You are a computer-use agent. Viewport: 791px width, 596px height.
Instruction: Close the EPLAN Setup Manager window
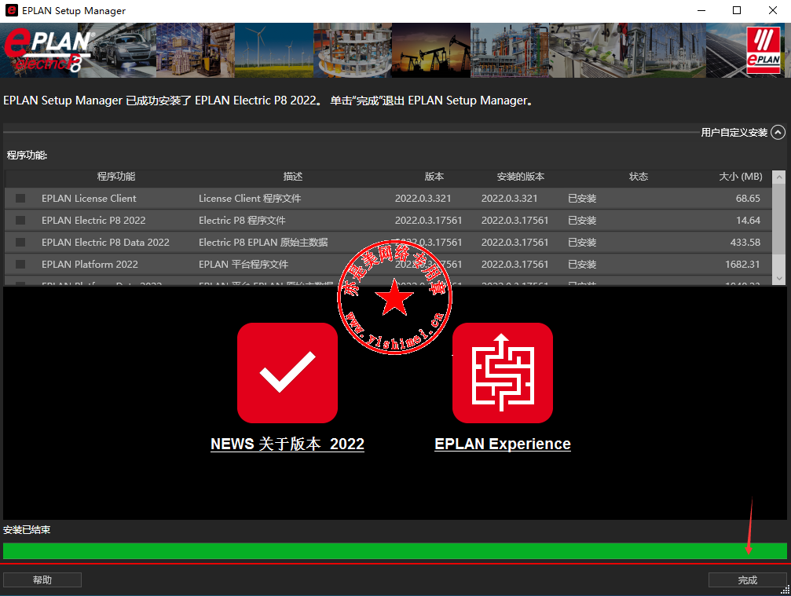pyautogui.click(x=772, y=10)
